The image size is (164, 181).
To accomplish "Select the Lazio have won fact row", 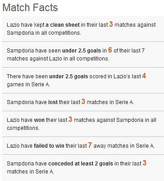I will [83, 124].
